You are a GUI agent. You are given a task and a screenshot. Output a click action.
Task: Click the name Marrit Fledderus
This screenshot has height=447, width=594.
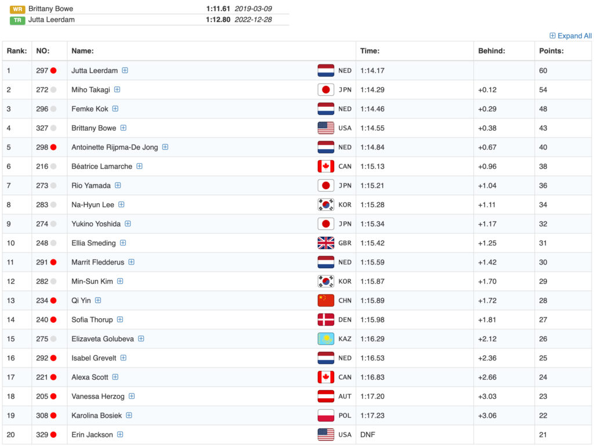point(97,262)
